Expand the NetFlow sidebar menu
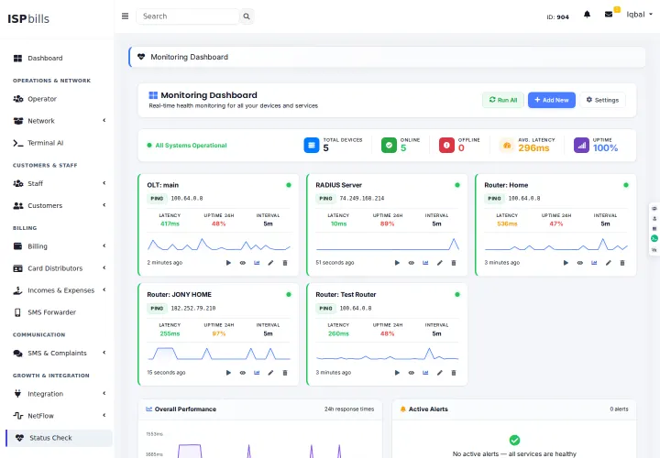This screenshot has height=458, width=660. (x=59, y=416)
